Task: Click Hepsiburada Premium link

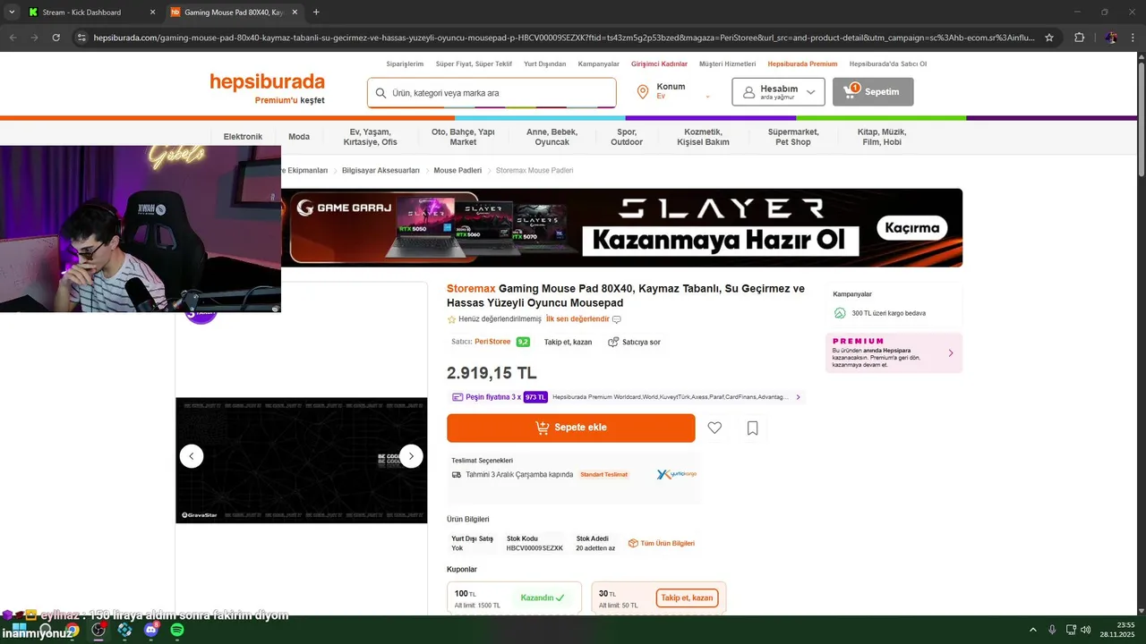Action: click(802, 64)
